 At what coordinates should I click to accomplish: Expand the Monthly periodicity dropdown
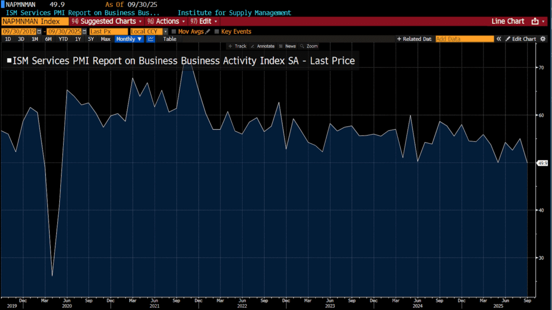[x=129, y=39]
